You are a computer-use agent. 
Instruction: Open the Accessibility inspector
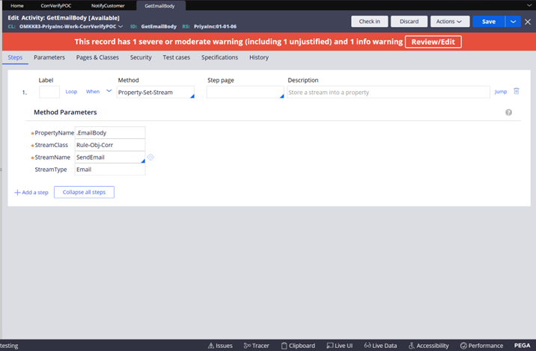pos(429,346)
